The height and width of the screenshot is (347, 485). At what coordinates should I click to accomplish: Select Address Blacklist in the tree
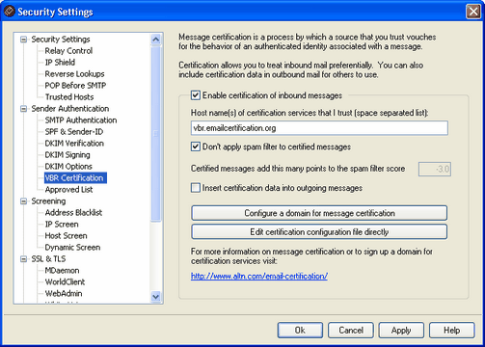(73, 213)
